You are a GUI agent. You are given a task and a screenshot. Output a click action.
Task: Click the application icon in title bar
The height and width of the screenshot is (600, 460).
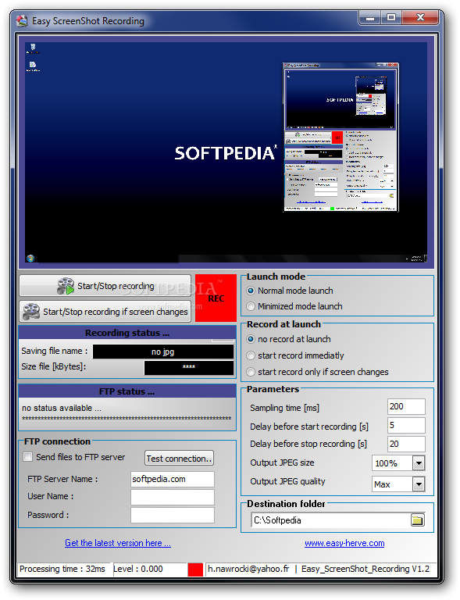[22, 20]
